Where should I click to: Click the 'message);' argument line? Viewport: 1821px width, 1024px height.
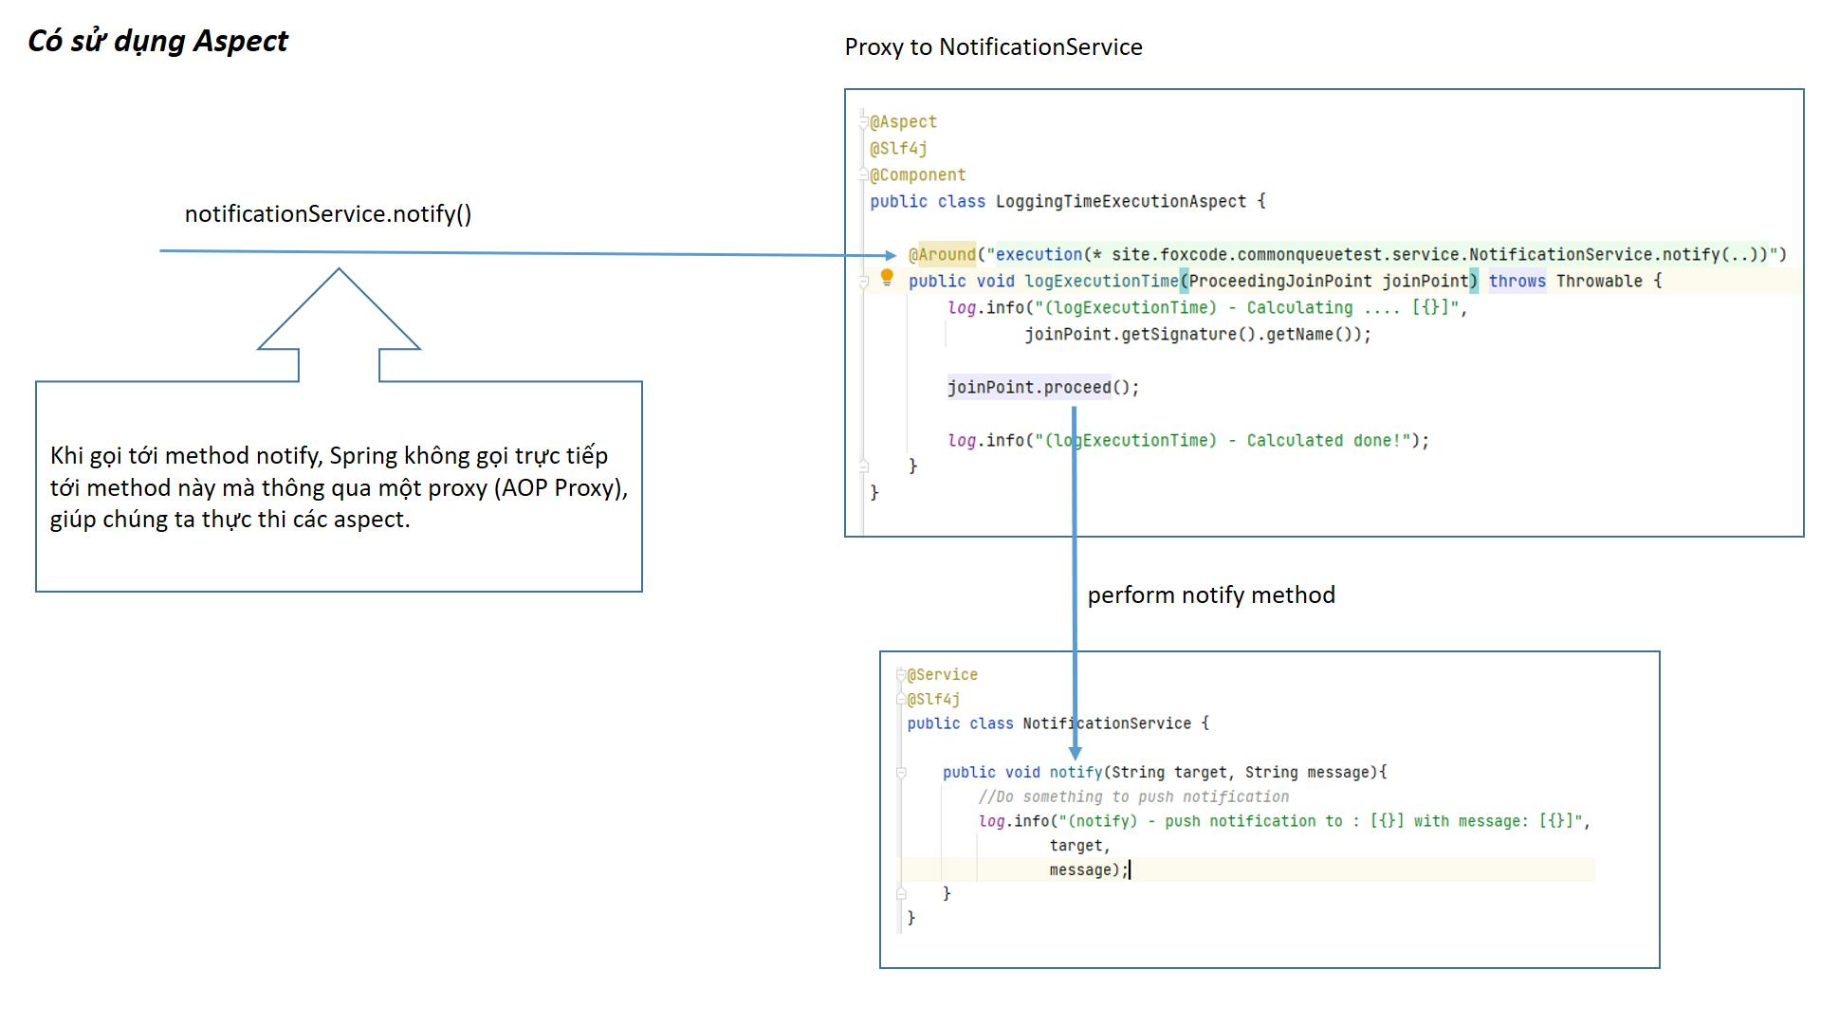(1089, 870)
